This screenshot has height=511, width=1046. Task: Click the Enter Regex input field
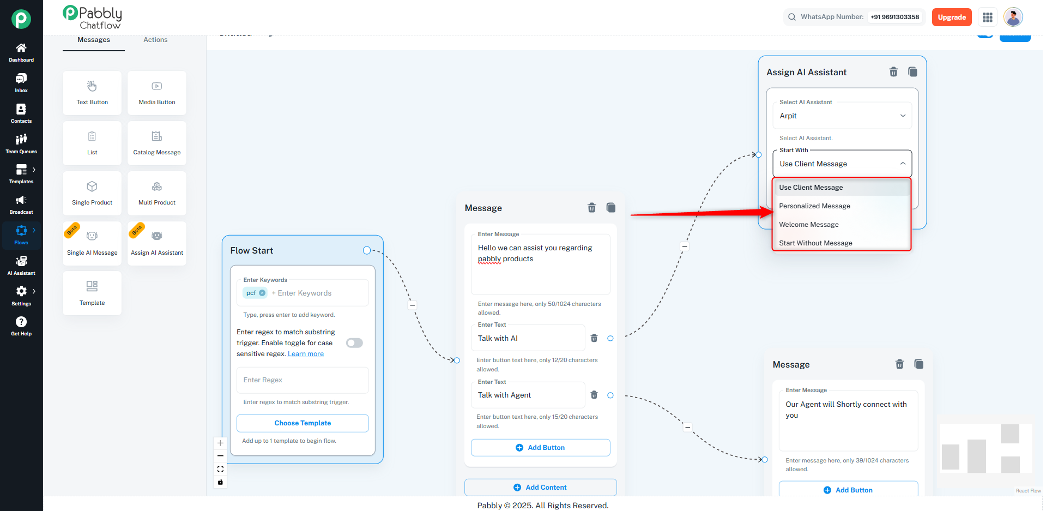click(x=303, y=380)
